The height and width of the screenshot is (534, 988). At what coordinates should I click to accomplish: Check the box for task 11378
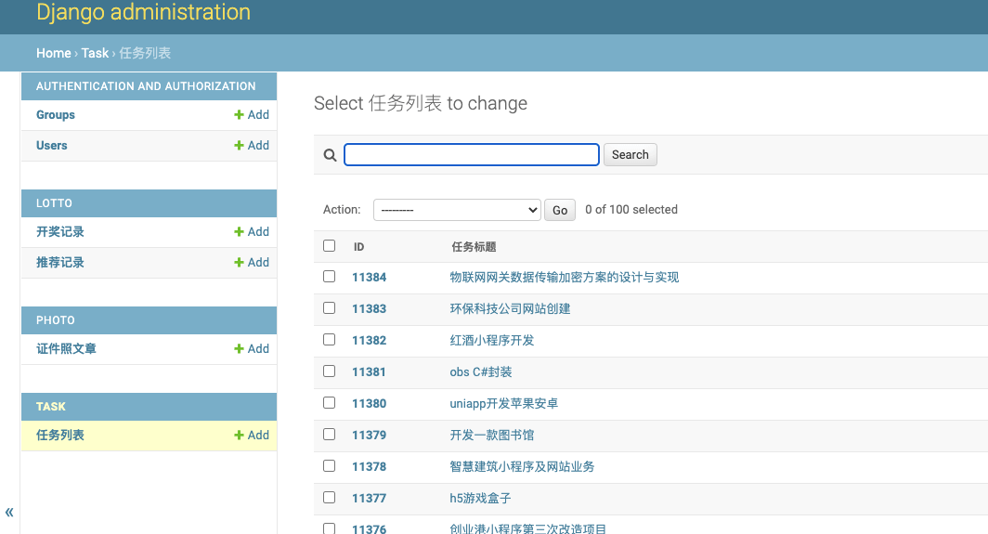329,465
